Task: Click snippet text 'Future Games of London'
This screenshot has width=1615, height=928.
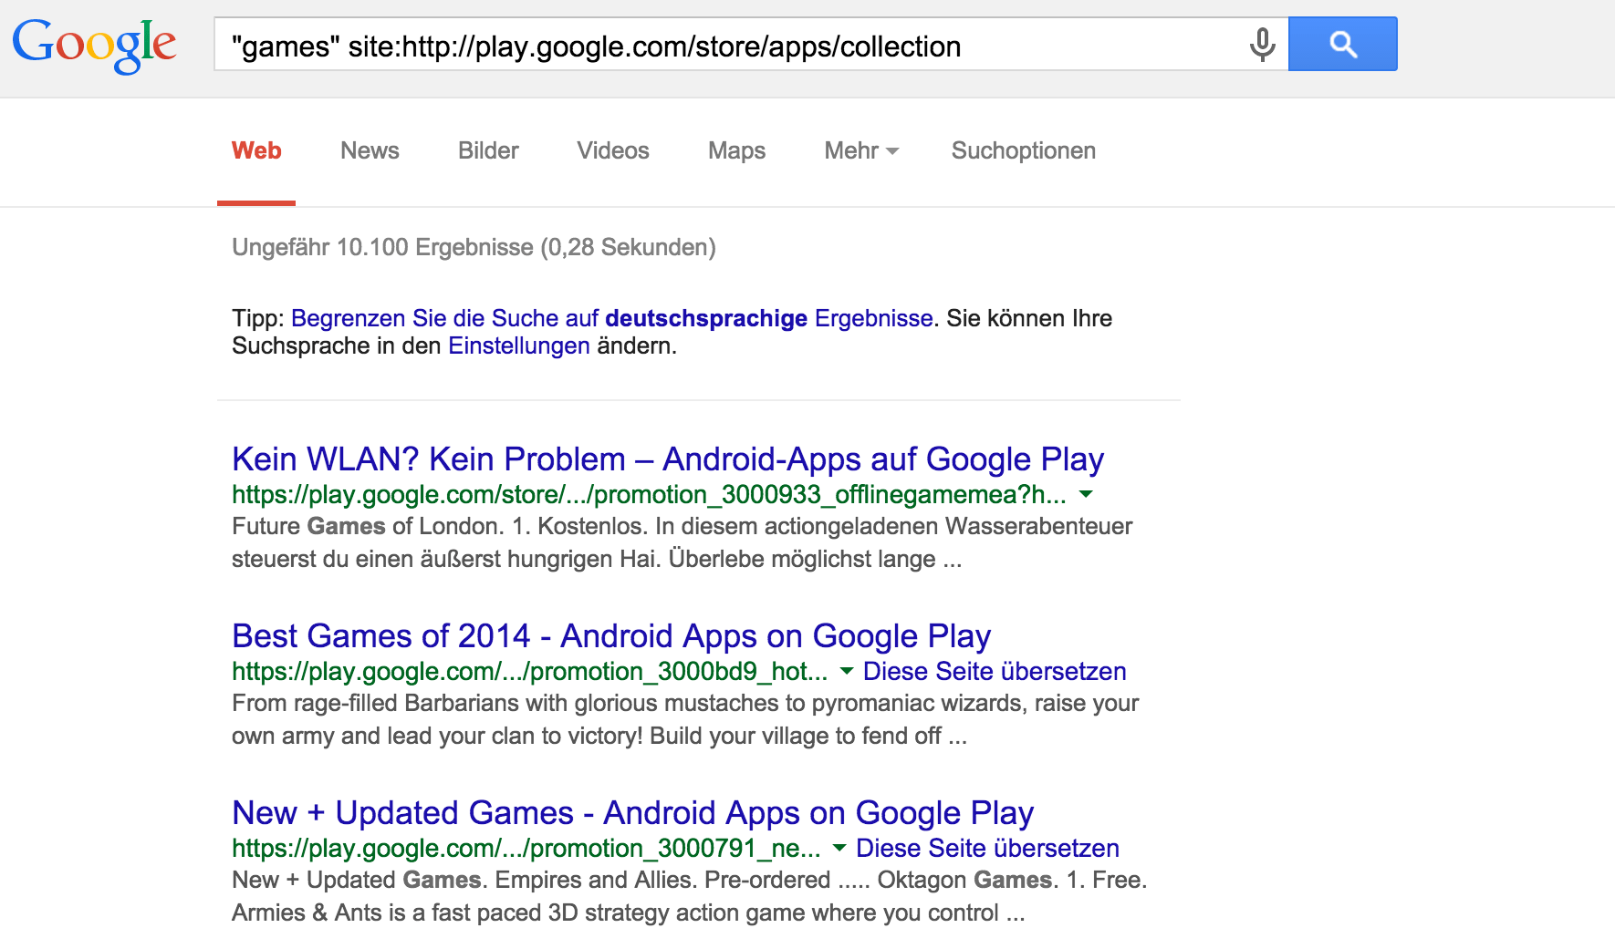Action: tap(366, 526)
